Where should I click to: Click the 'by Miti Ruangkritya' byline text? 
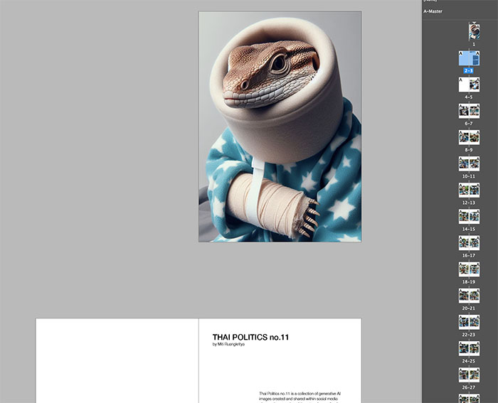(228, 344)
